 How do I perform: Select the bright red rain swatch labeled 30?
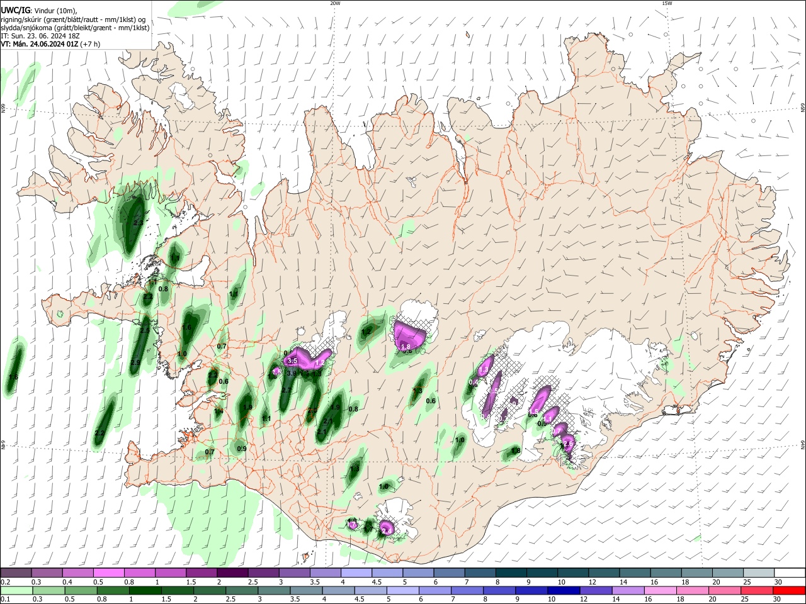(x=790, y=591)
